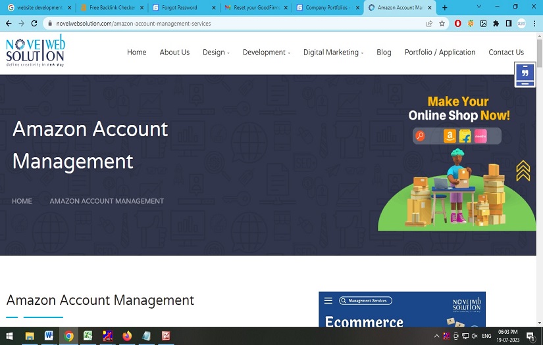The height and width of the screenshot is (345, 543).
Task: Click the pink Meesho icon in banner
Action: pos(480,136)
